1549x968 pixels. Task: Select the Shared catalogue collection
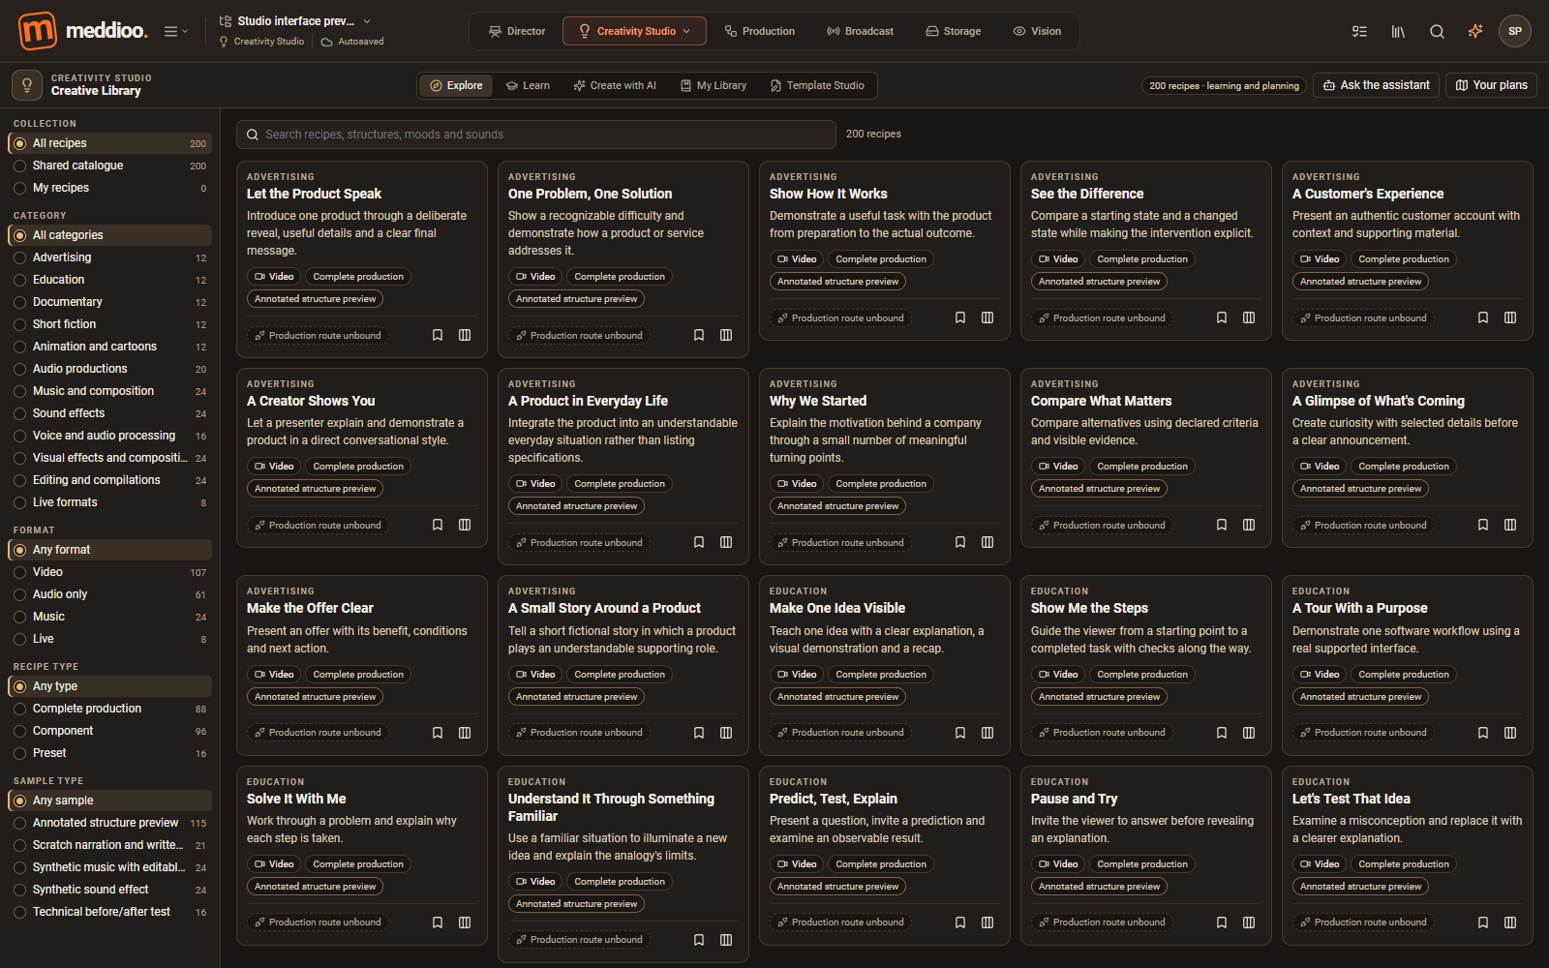110,166
